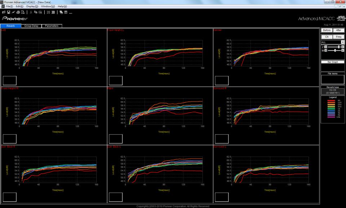346x208 pixels.
Task: Toggle the Before measurement view
Action: (327, 30)
